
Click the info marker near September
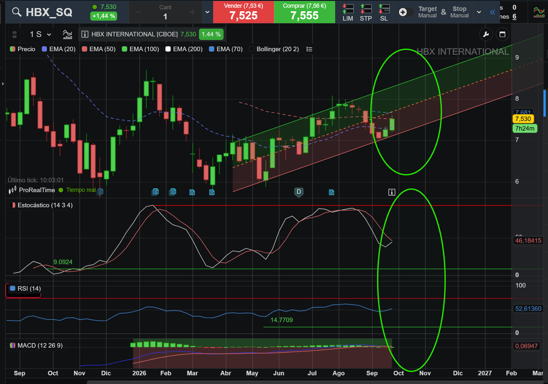392,192
